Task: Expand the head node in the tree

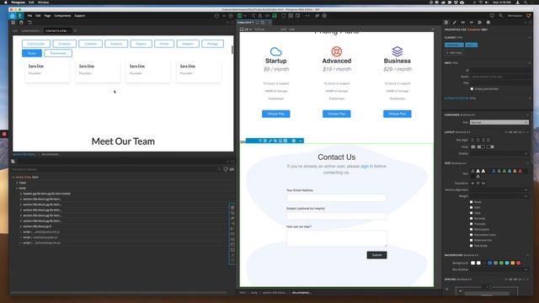Action: 17,183
